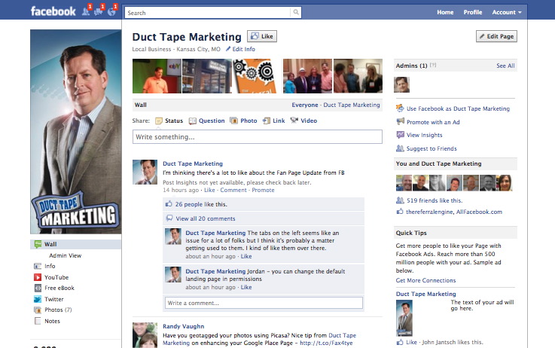The height and width of the screenshot is (348, 555).
Task: Switch wall filter to Everyone
Action: tap(305, 105)
